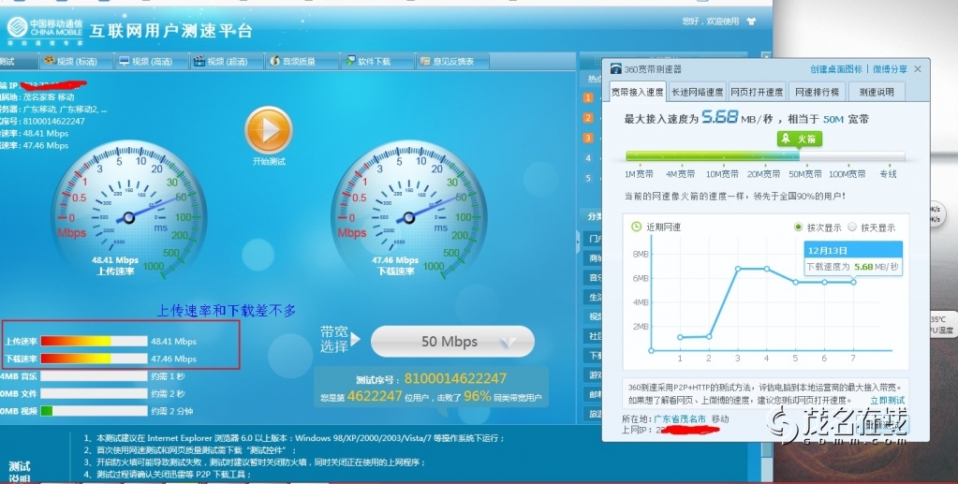Close the 360宽带测速器 window
The height and width of the screenshot is (484, 958).
pos(918,69)
